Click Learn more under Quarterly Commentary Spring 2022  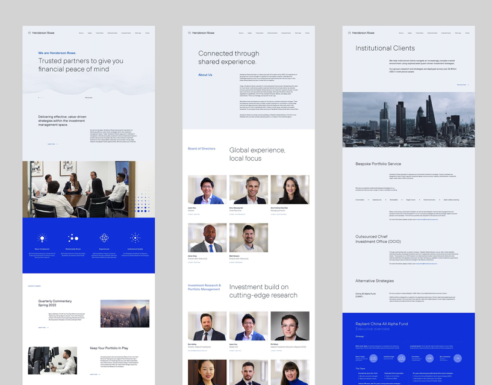(x=43, y=327)
